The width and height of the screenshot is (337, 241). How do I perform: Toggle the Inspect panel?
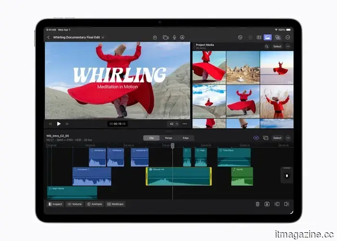[x=55, y=204]
